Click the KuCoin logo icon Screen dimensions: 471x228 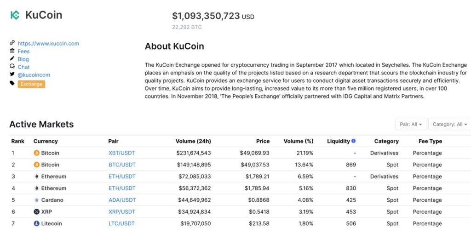15,15
